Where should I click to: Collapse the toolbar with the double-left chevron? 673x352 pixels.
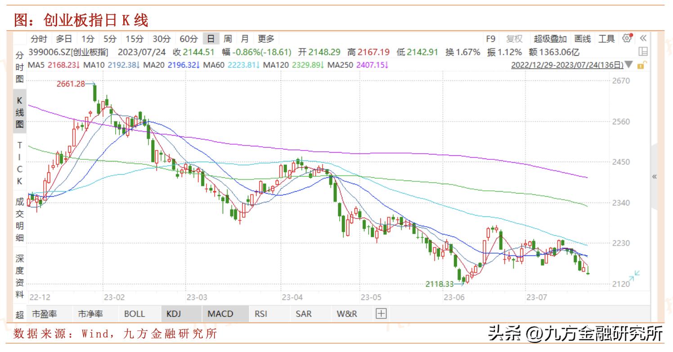pyautogui.click(x=643, y=39)
